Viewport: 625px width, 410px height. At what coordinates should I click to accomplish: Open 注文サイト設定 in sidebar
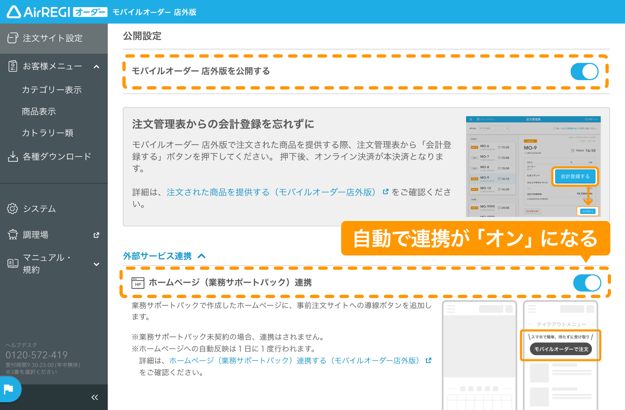[x=54, y=38]
